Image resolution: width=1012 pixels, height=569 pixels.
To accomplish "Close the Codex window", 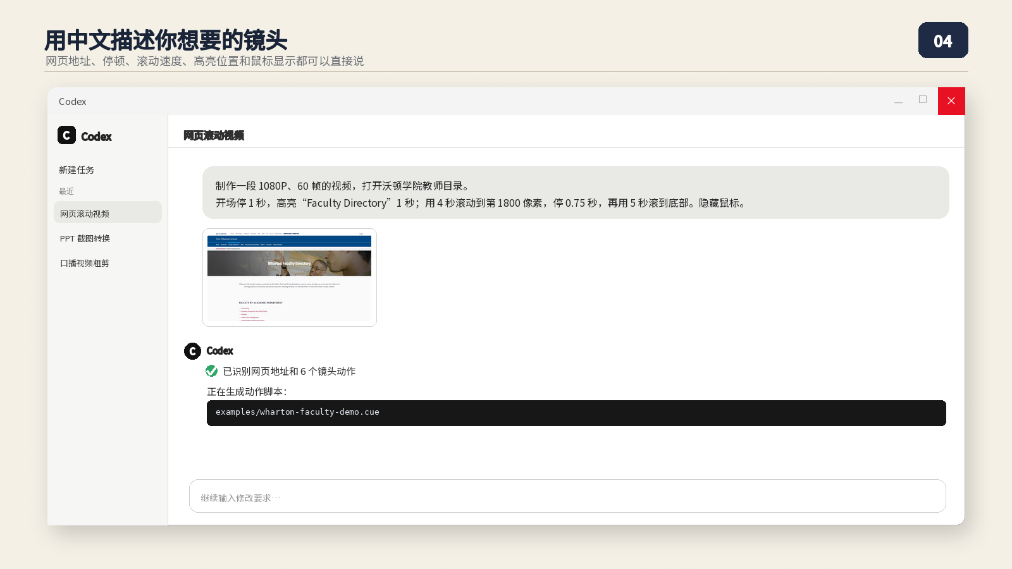I will (951, 101).
